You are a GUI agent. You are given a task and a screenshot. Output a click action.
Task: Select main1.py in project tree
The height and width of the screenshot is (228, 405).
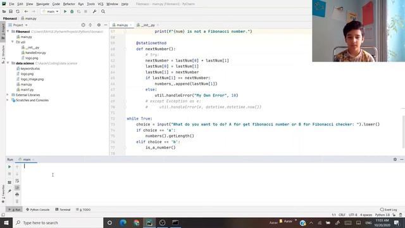[27, 90]
